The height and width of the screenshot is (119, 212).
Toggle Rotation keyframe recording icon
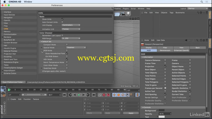(x=123, y=95)
